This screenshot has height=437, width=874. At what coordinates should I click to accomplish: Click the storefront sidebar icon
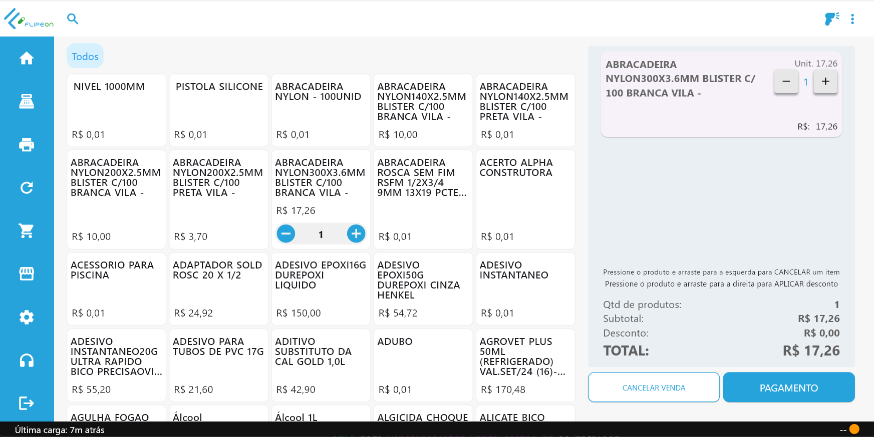[x=27, y=273]
